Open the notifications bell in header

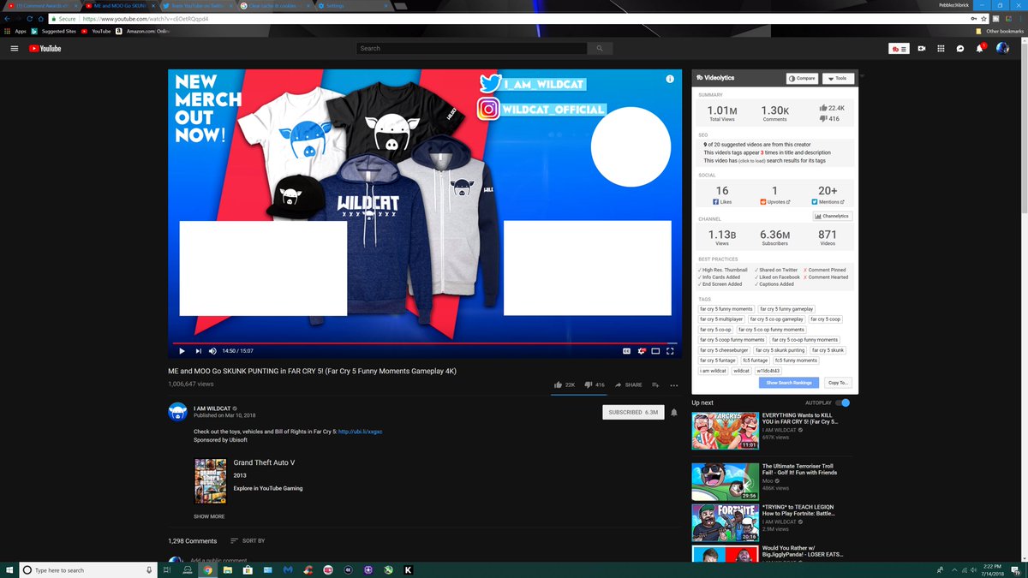point(980,49)
